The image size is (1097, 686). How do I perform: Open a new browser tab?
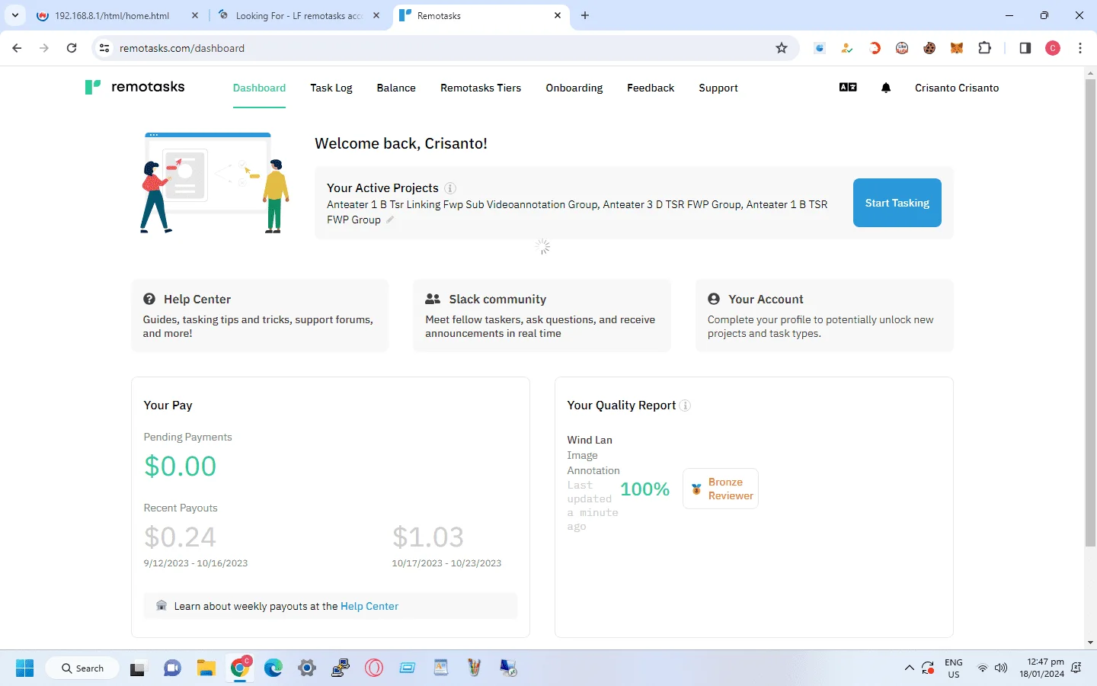[x=585, y=15]
